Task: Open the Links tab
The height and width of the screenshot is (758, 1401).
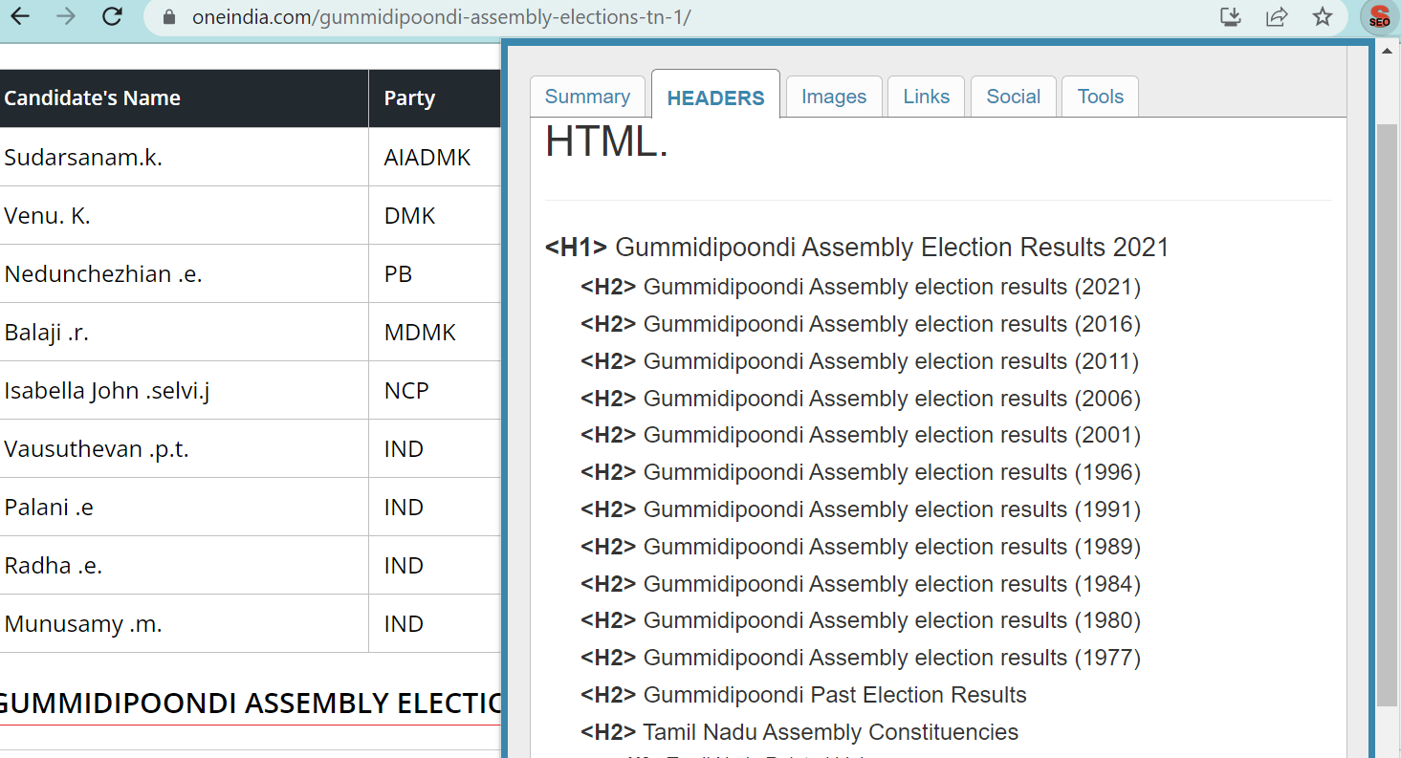Action: [x=926, y=97]
